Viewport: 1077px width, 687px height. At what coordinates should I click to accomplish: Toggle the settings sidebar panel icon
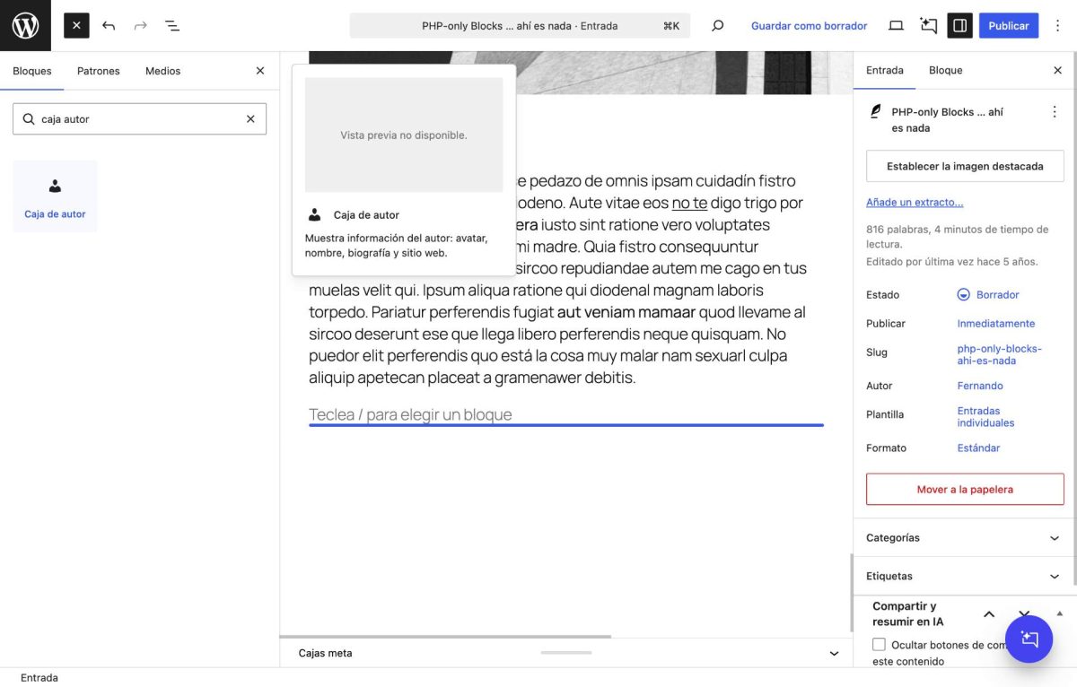tap(959, 26)
